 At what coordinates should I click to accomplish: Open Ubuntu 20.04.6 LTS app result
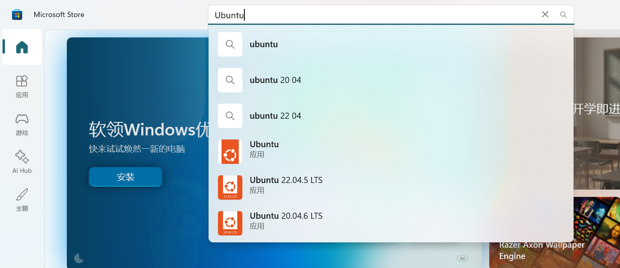tap(391, 223)
